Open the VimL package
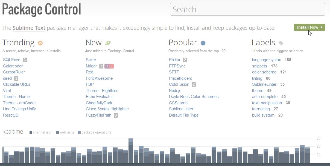The width and height of the screenshot is (330, 166). (7, 91)
